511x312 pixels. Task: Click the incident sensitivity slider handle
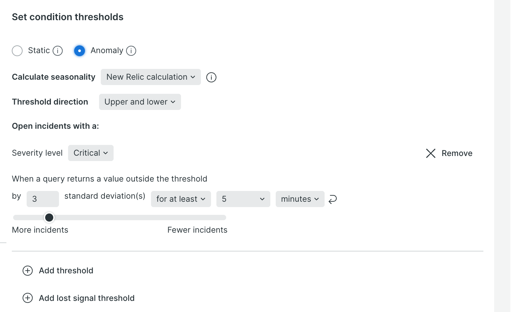point(49,218)
